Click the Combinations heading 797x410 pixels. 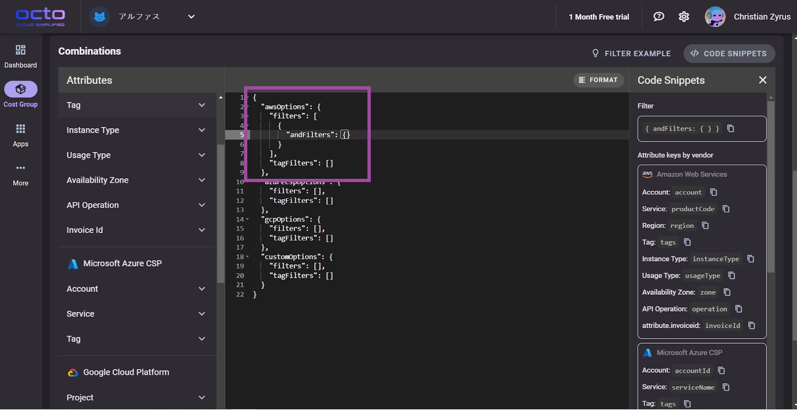point(89,51)
